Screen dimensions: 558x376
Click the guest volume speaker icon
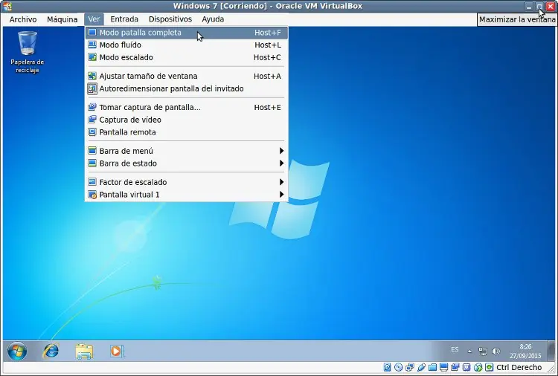point(496,351)
